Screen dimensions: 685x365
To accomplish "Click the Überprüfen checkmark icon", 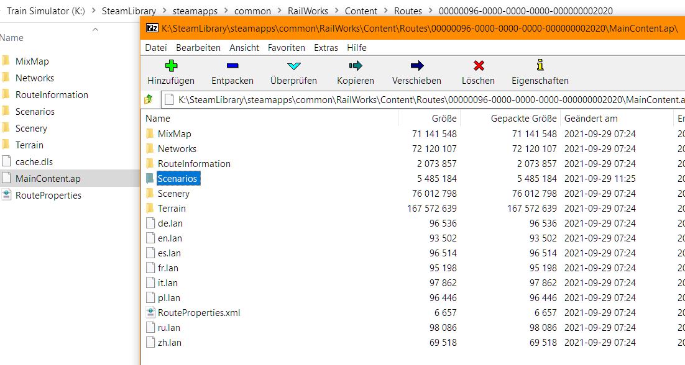I will coord(294,66).
